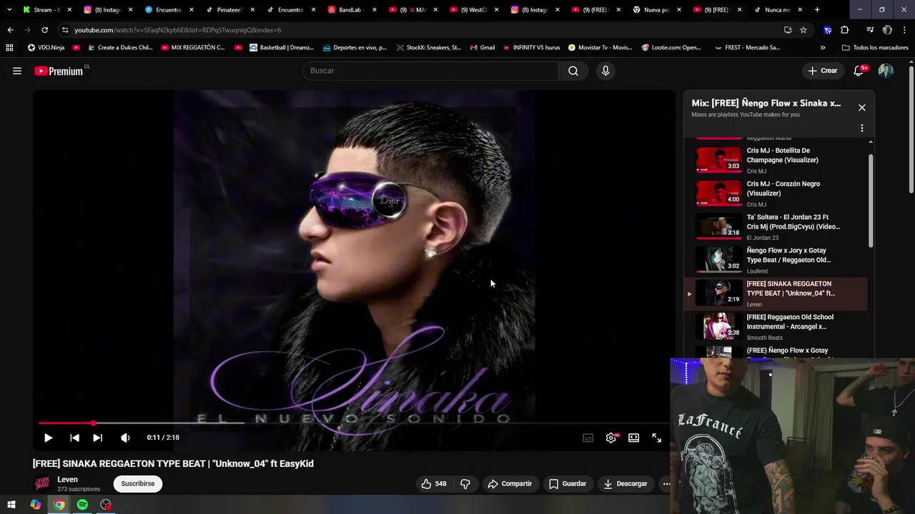Expand hidden bookmarks chevron
Screen dimensions: 915x514
823,48
